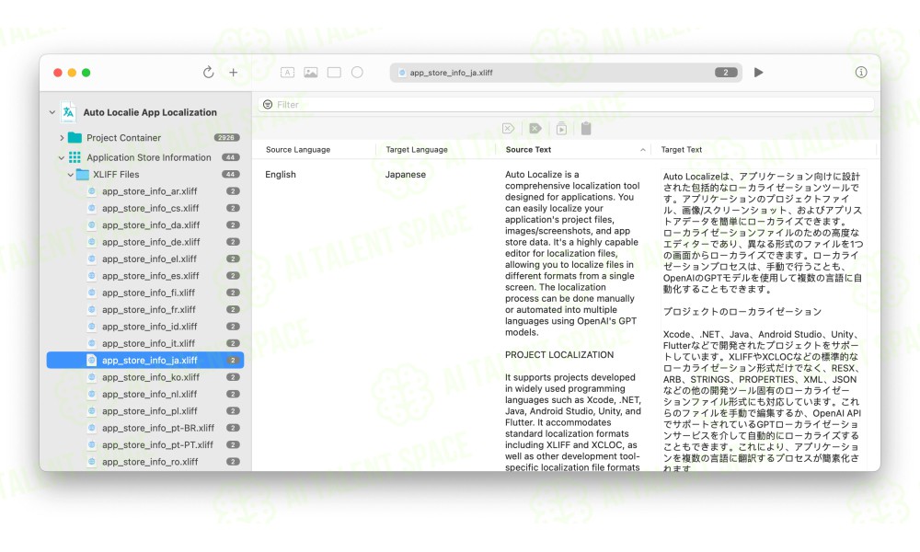Click the English source language cell
The image size is (920, 552).
(281, 175)
